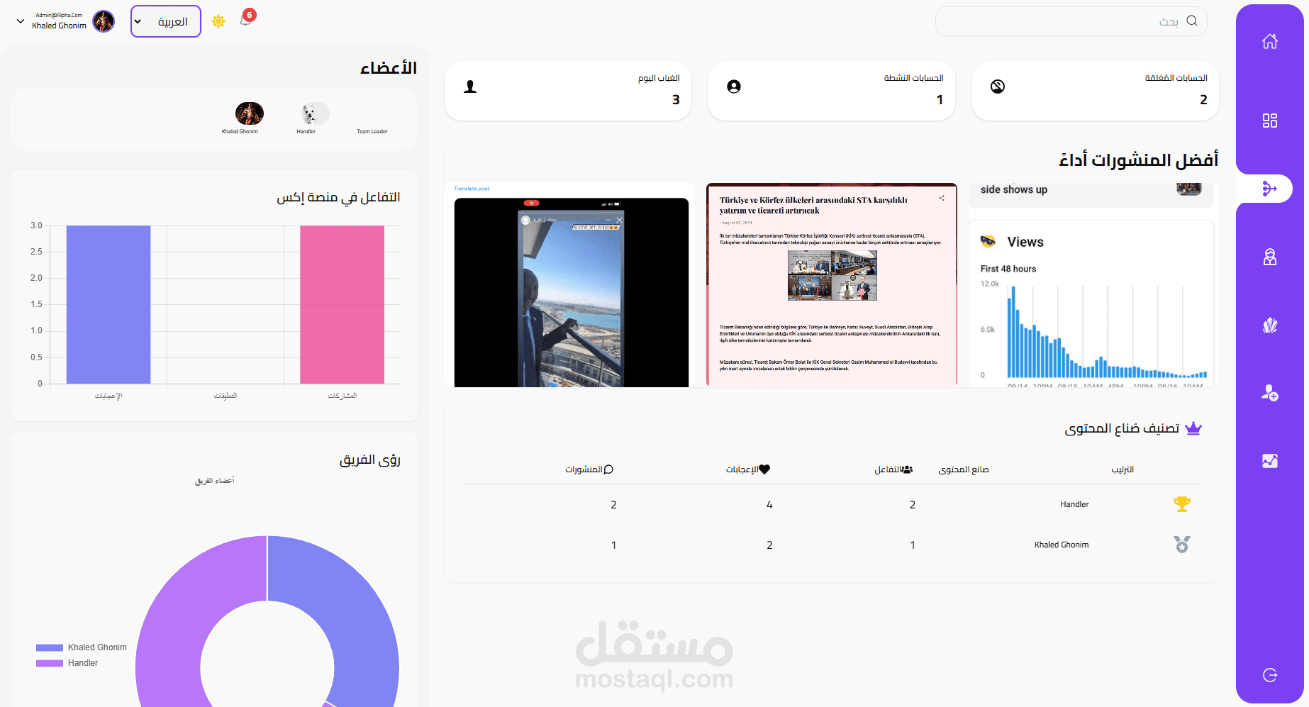Screen dimensions: 1309x707
Task: Click the صانع المحتوى column header
Action: click(964, 469)
